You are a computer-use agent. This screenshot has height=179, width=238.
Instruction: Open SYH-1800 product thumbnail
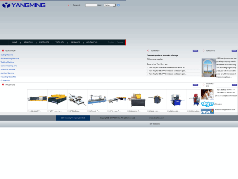point(117,99)
